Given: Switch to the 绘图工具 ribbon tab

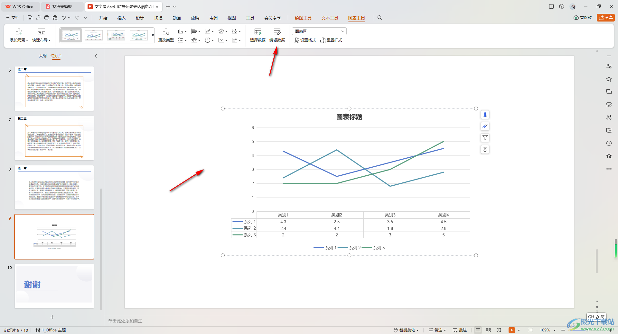Looking at the screenshot, I should [303, 18].
